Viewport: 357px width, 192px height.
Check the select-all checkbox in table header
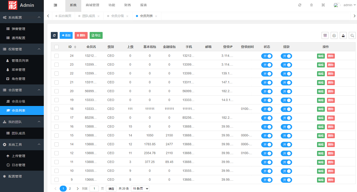click(x=57, y=47)
